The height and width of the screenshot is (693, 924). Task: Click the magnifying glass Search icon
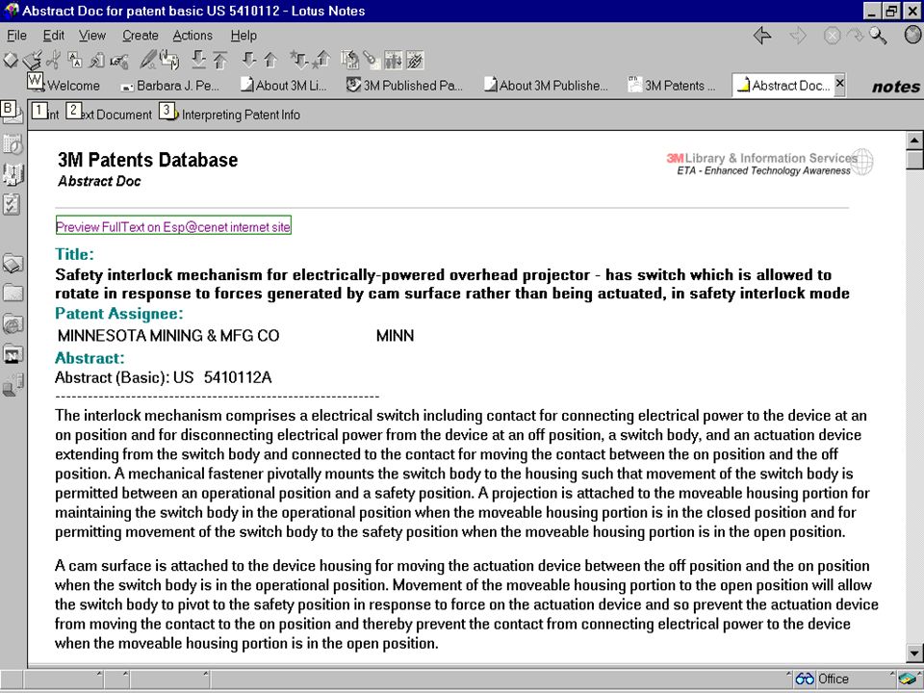pos(878,36)
